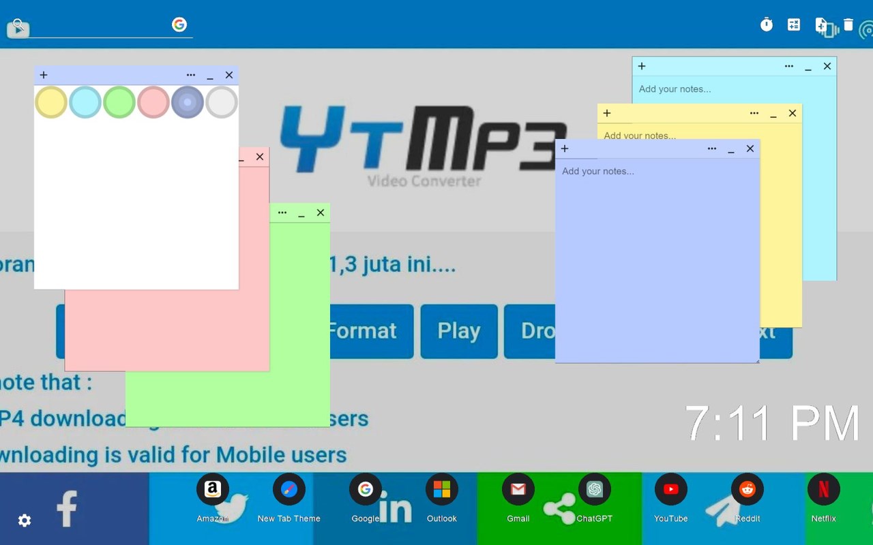Pick the white note color swatch
The image size is (873, 545).
pos(222,102)
